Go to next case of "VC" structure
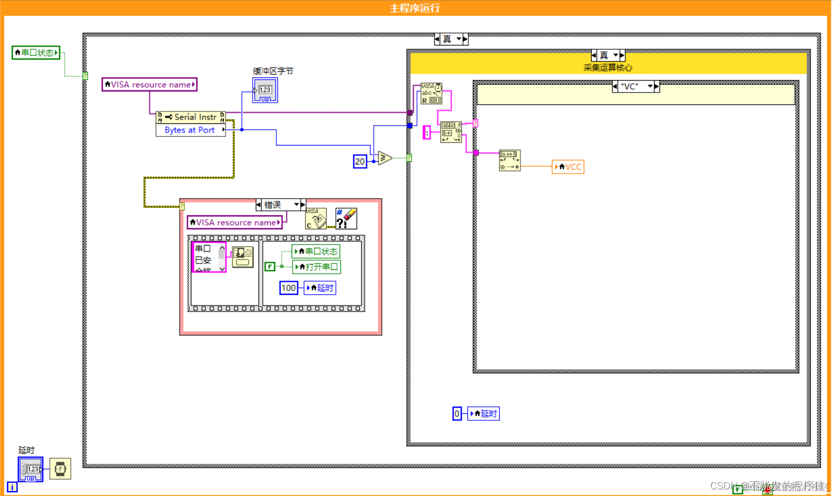 point(657,87)
